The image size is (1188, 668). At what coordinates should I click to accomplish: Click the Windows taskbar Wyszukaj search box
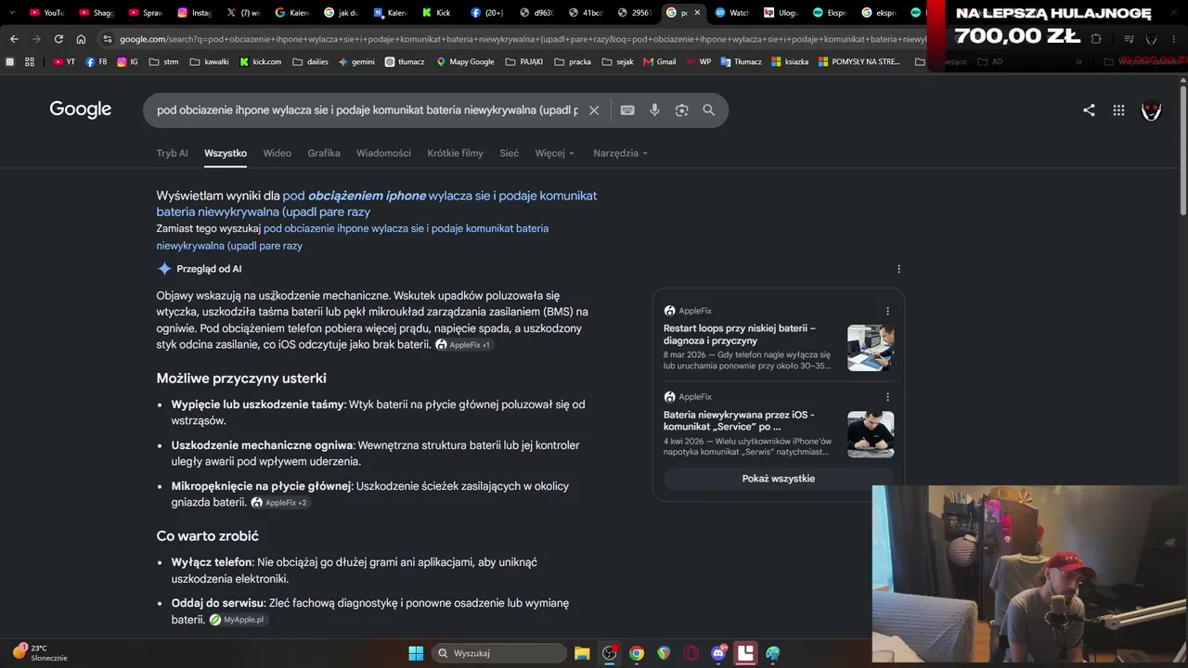point(499,653)
